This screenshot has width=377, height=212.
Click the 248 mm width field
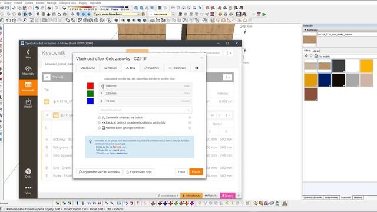point(145,94)
